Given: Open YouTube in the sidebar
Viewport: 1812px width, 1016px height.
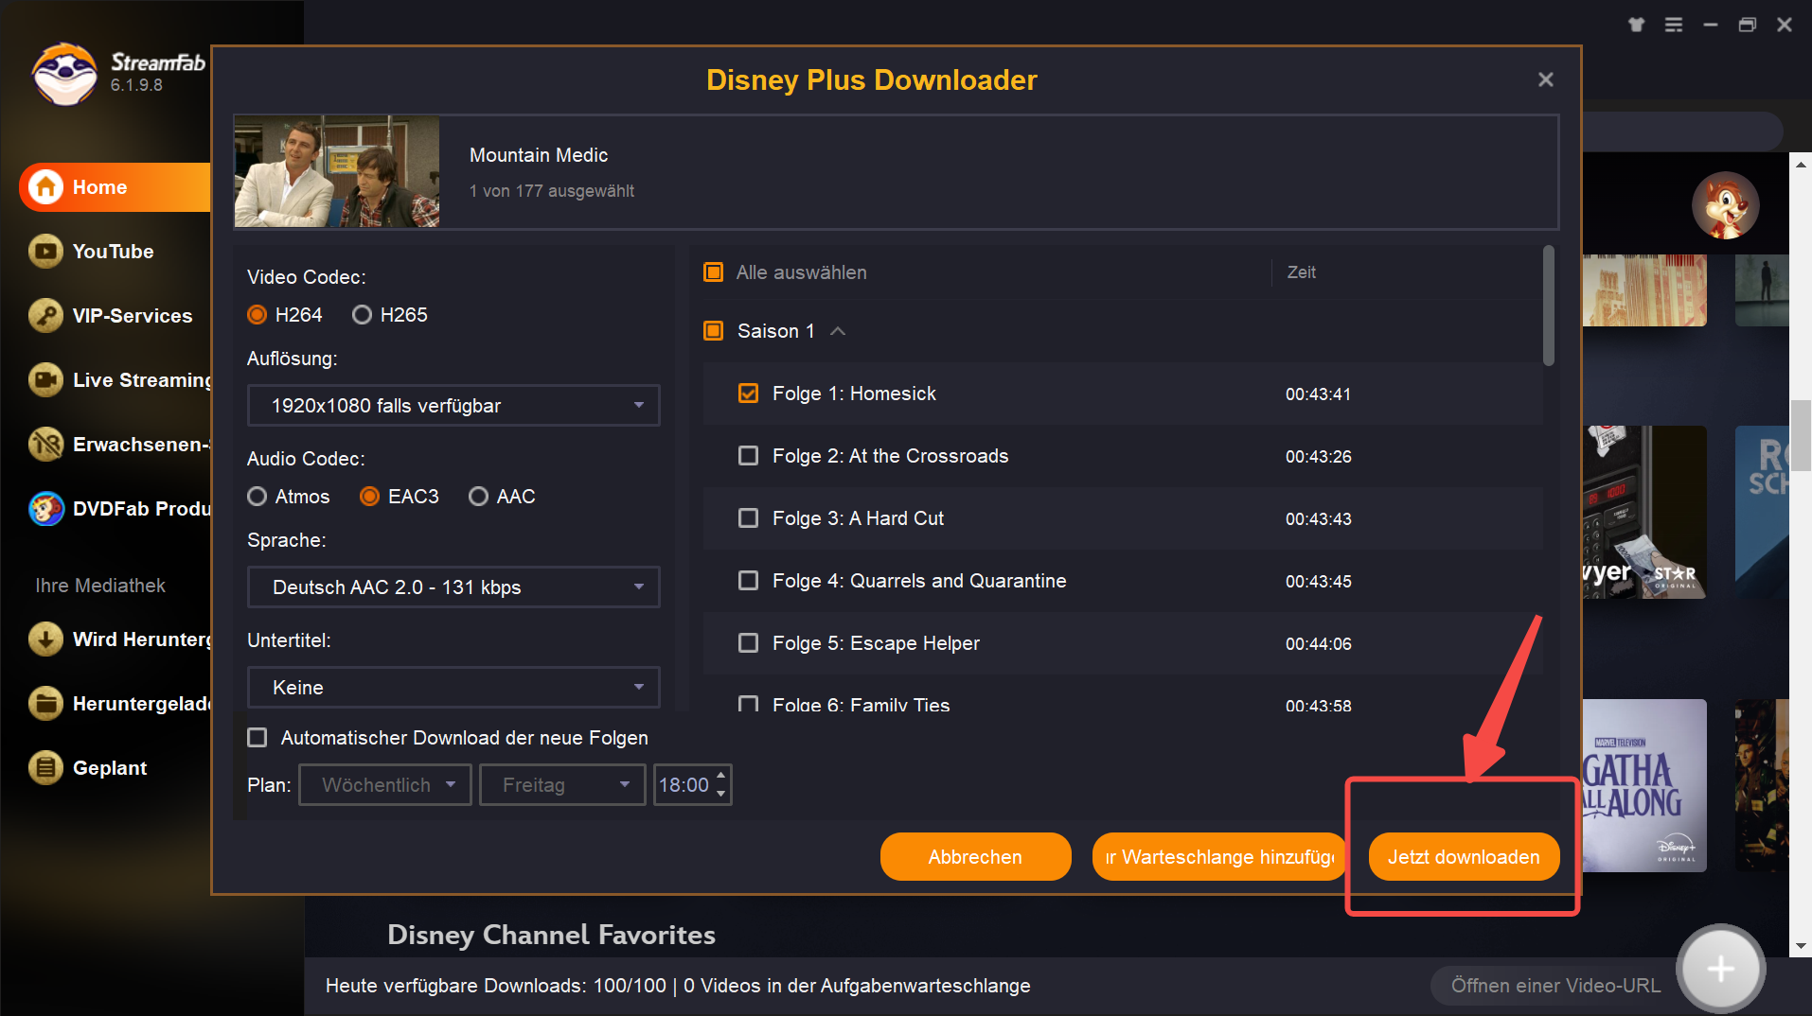Looking at the screenshot, I should (113, 252).
